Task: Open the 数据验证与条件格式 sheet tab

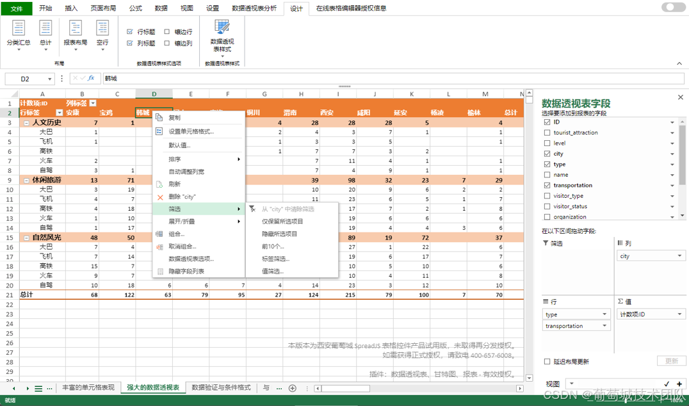Action: pyautogui.click(x=221, y=387)
